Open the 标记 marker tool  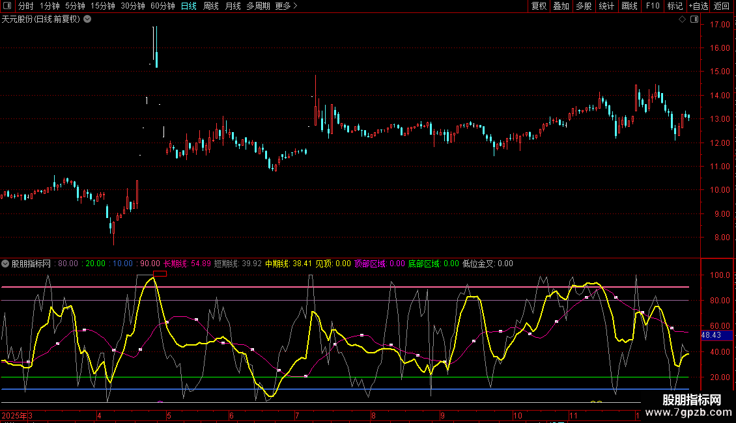coord(675,6)
